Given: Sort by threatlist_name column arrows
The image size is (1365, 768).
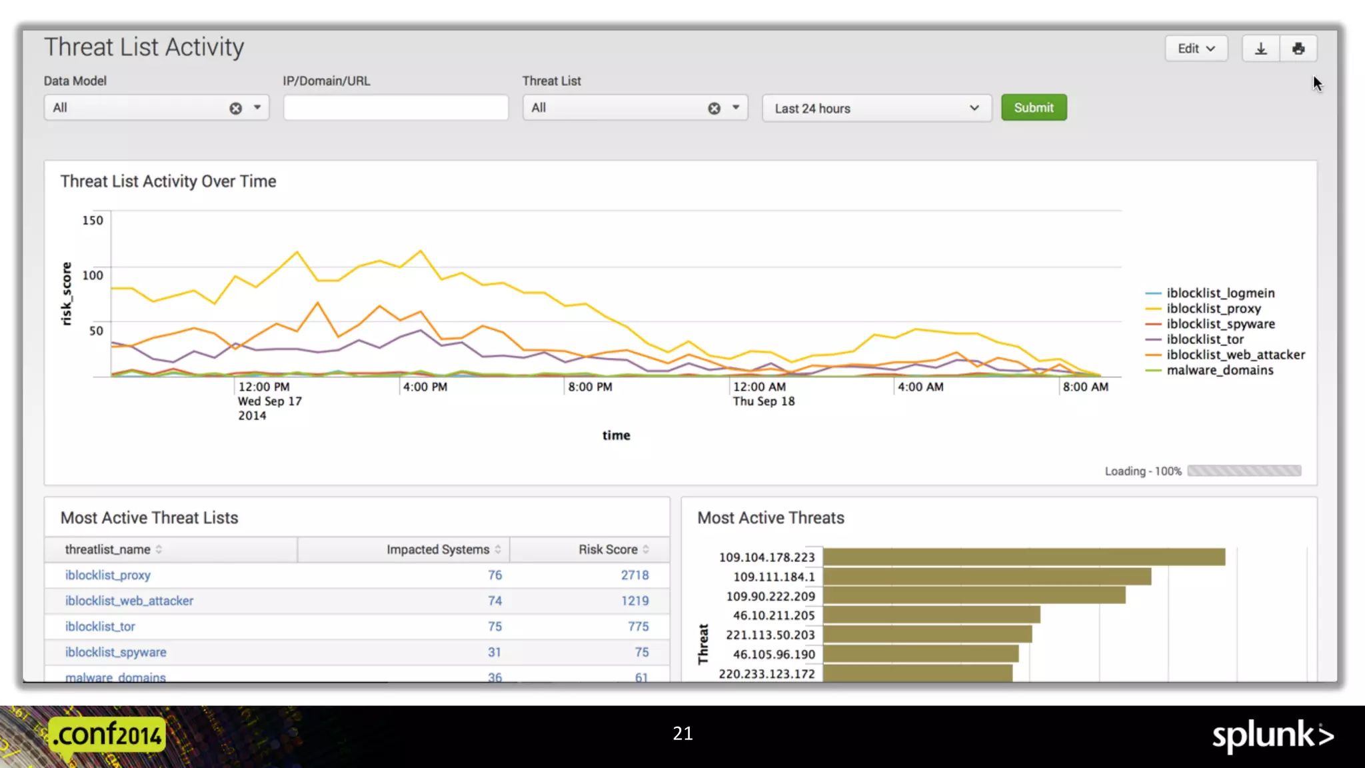Looking at the screenshot, I should point(159,549).
